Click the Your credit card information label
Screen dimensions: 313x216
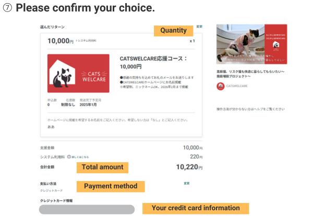tap(196, 208)
